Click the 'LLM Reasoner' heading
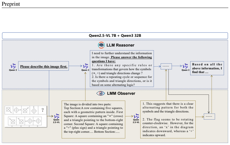Screen dimensions: 230x145 click(120, 45)
